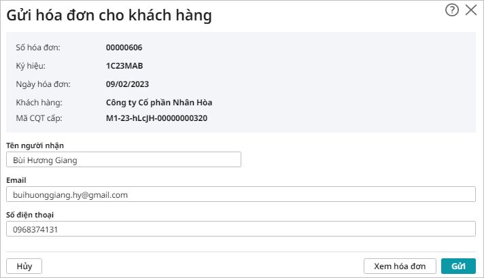Click the Gửi send button
Screen dimensions: 484x278
click(458, 266)
